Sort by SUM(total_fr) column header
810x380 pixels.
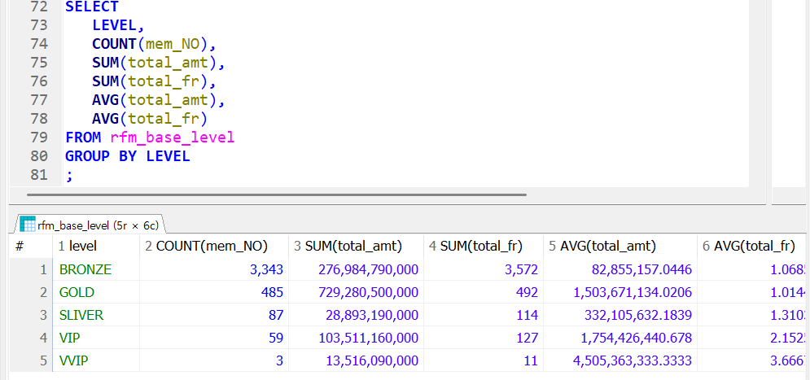(x=484, y=247)
